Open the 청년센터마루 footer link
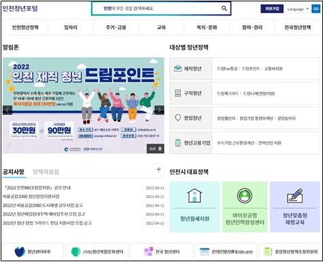The image size is (323, 264). pos(33,252)
